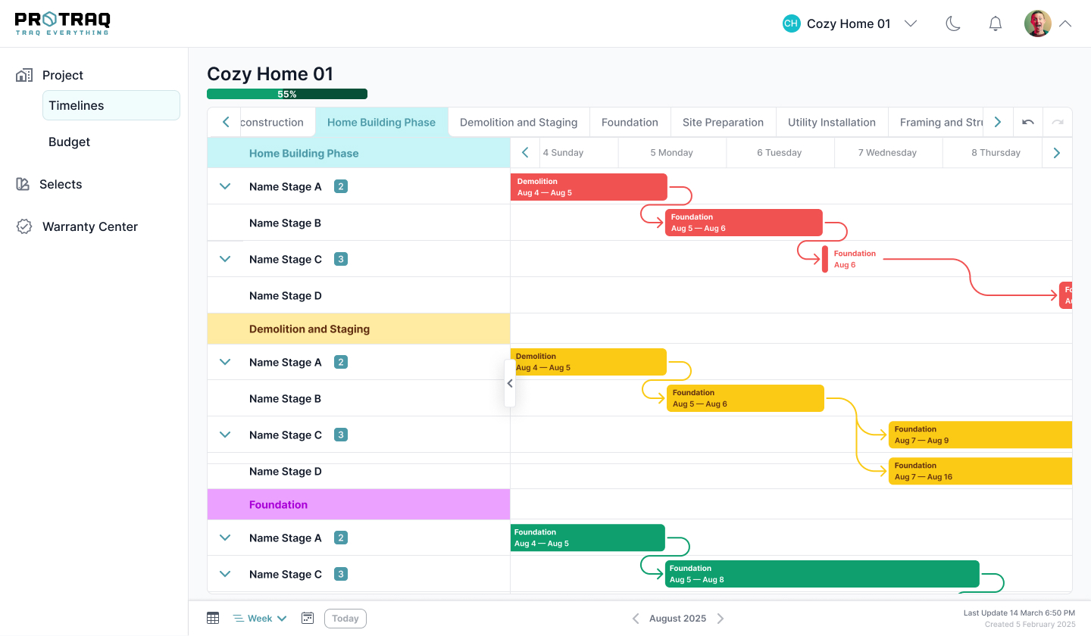1091x636 pixels.
Task: Open the calendar date picker icon
Action: pyautogui.click(x=308, y=619)
